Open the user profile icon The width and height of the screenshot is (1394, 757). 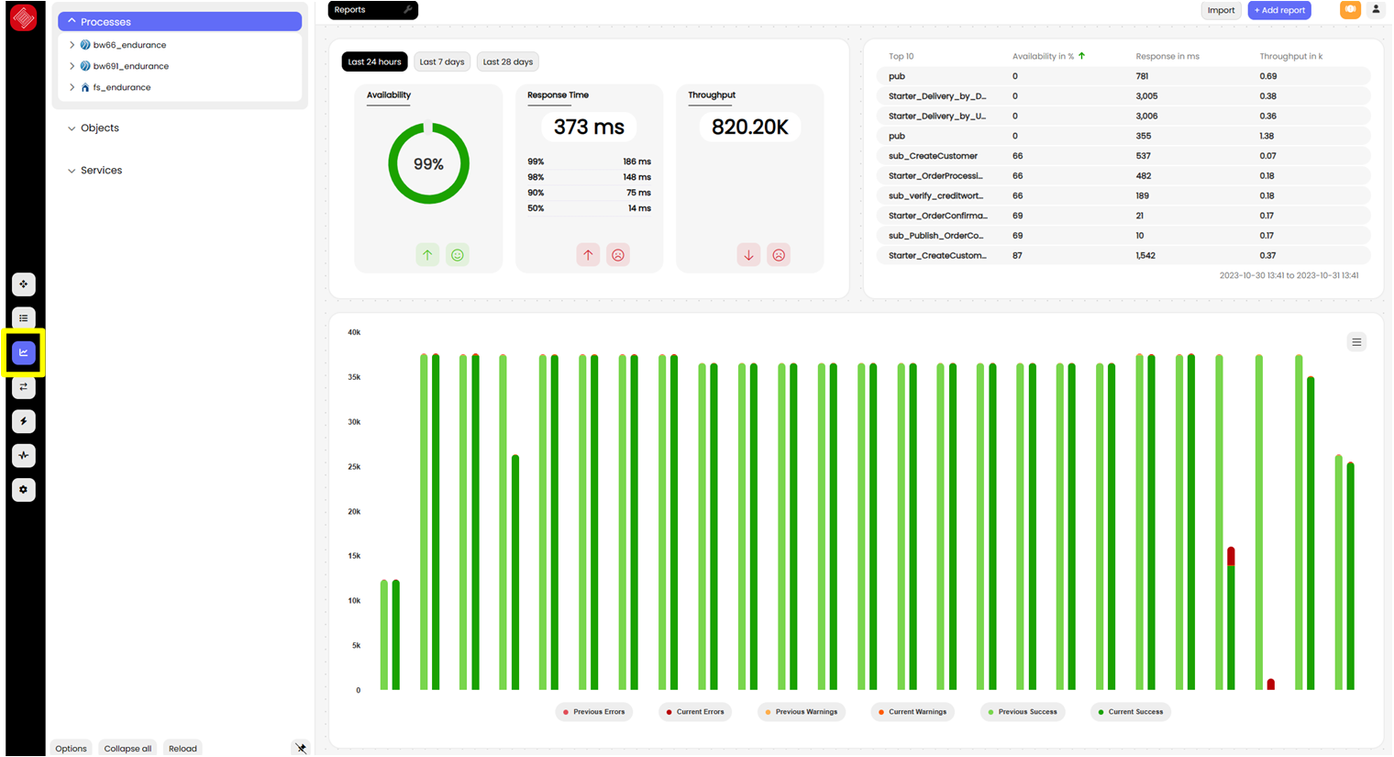[x=1376, y=10]
